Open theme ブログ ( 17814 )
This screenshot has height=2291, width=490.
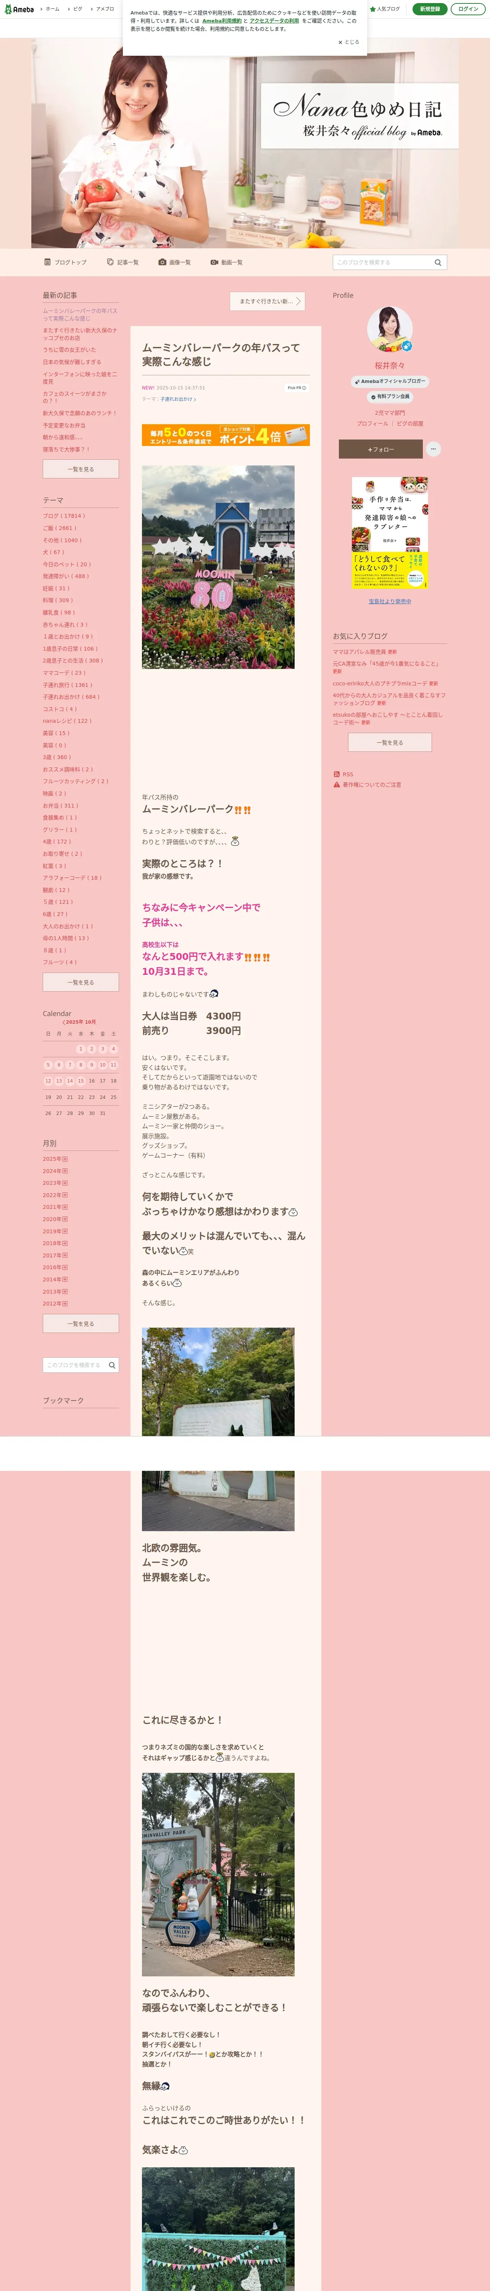64,516
